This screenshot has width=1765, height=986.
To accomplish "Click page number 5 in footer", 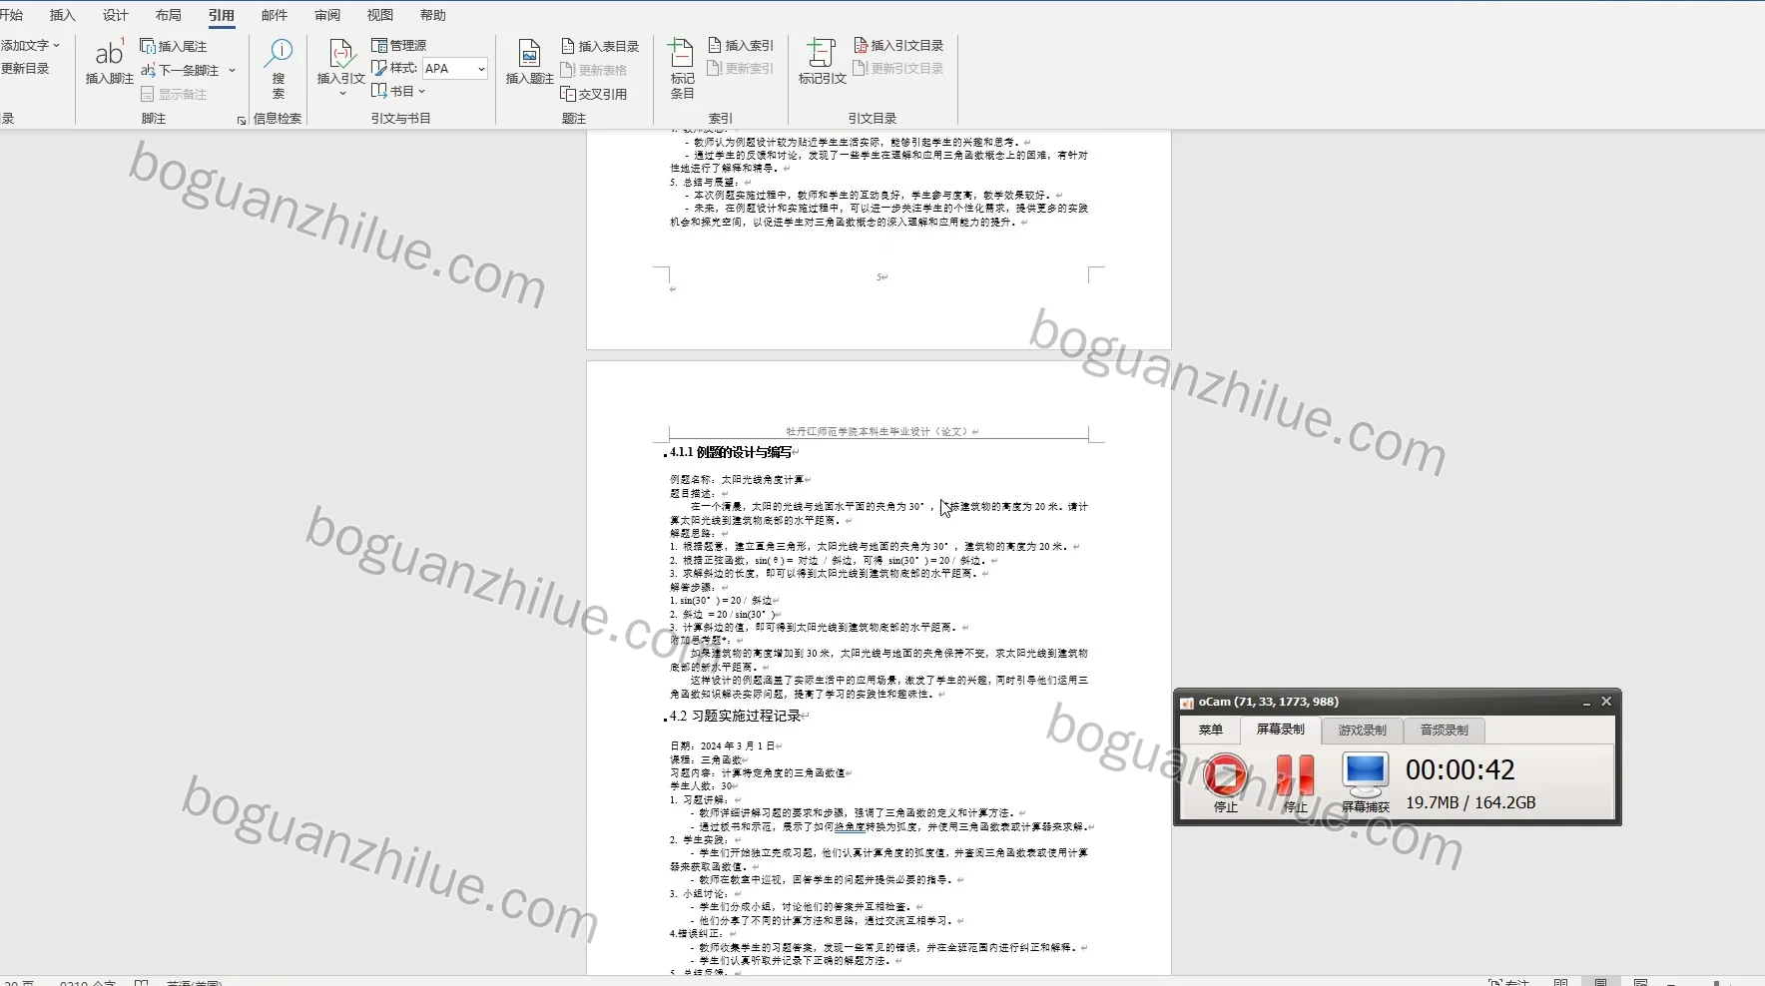I will tap(879, 276).
